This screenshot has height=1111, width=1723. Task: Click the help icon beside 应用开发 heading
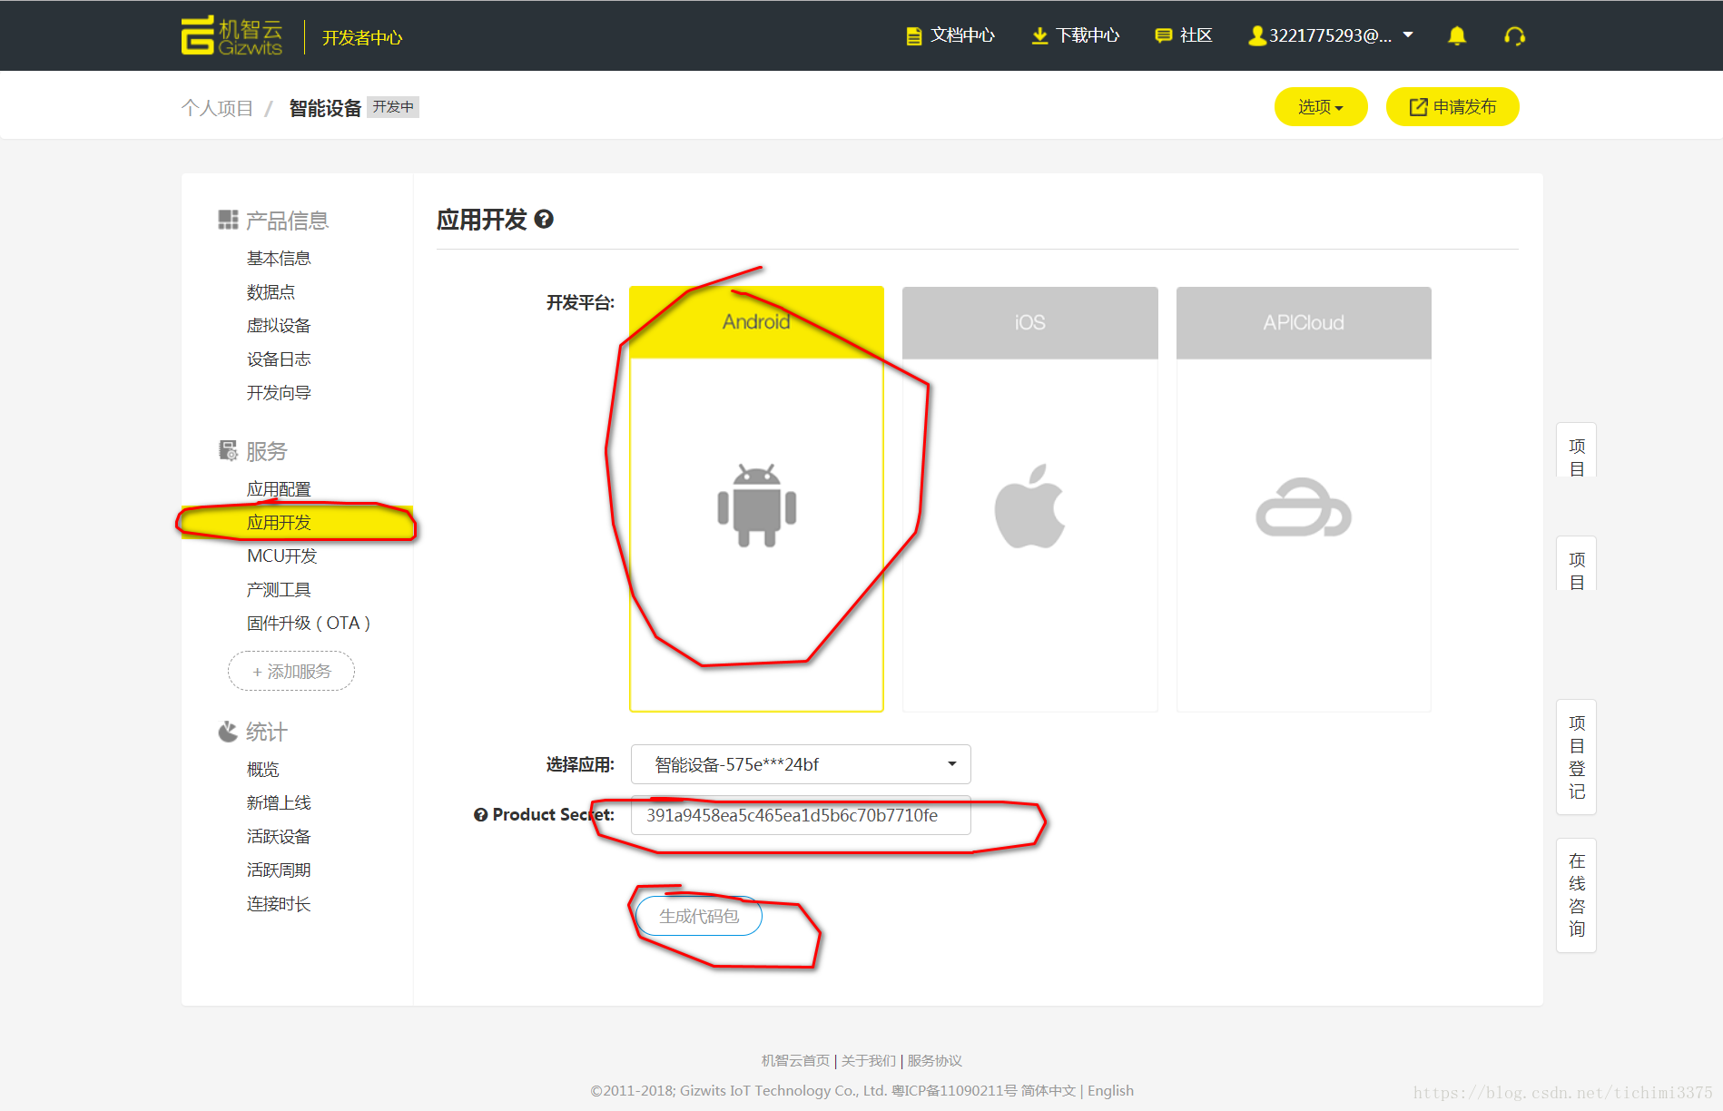coord(544,219)
